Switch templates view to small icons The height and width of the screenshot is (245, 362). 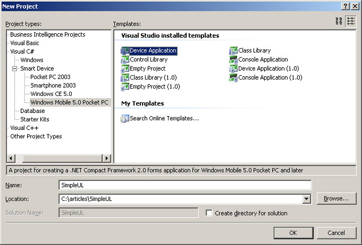click(x=351, y=21)
